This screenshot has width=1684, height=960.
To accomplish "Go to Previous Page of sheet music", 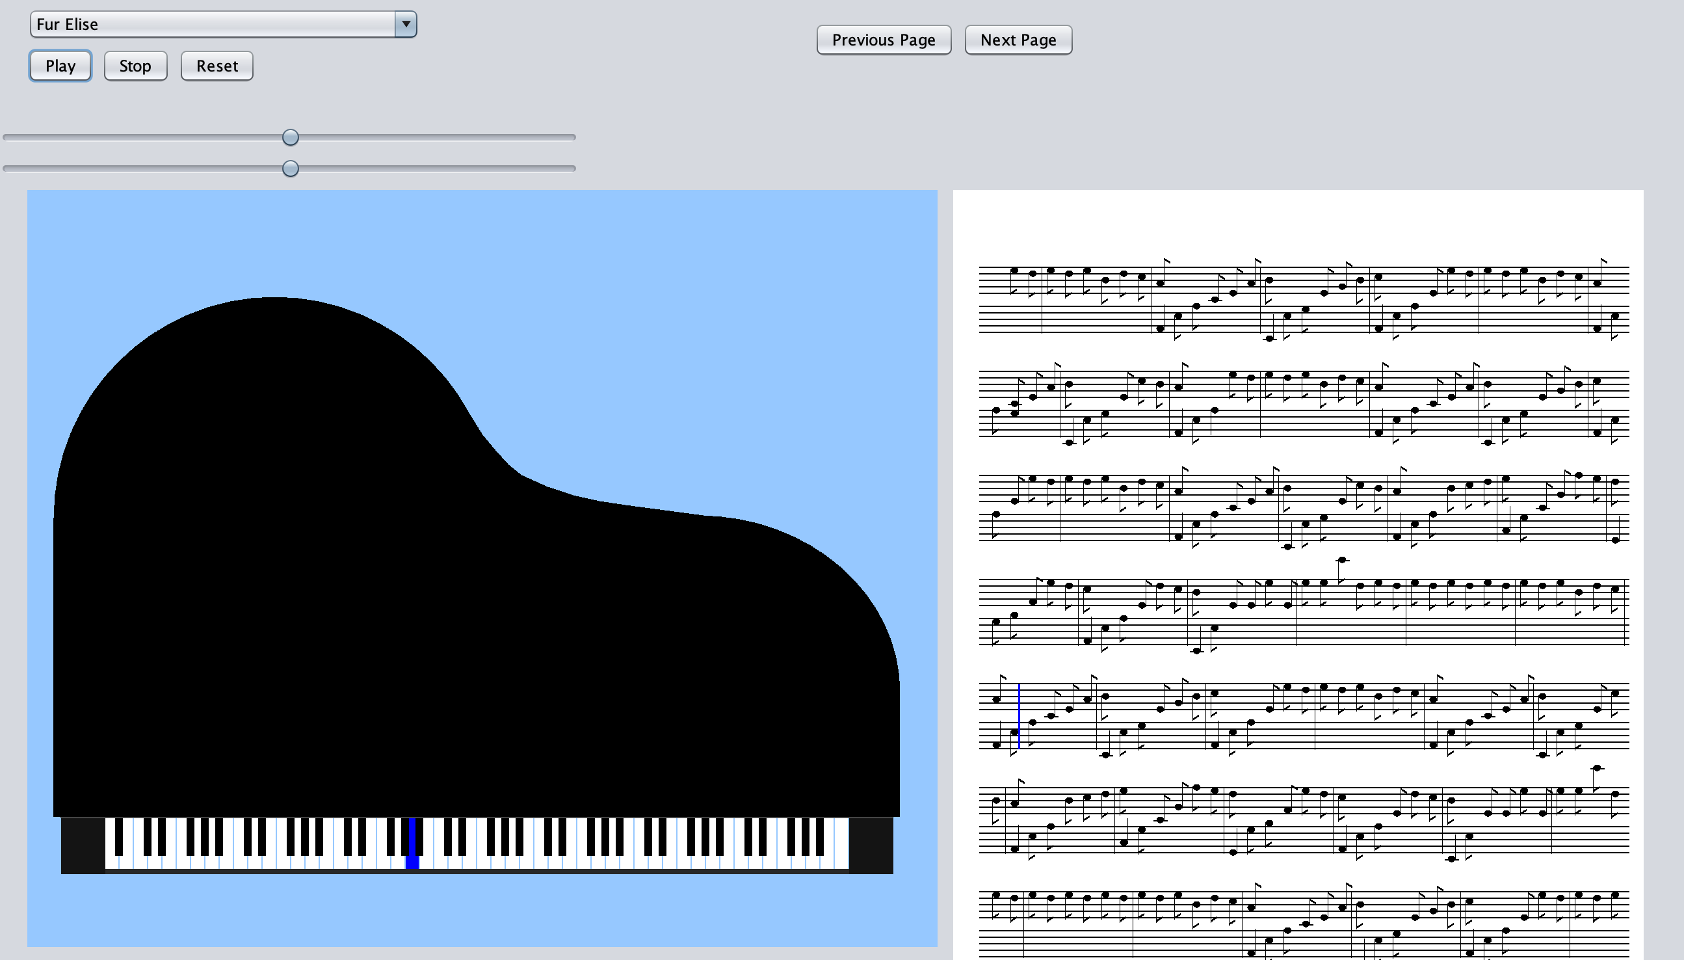I will click(x=884, y=40).
